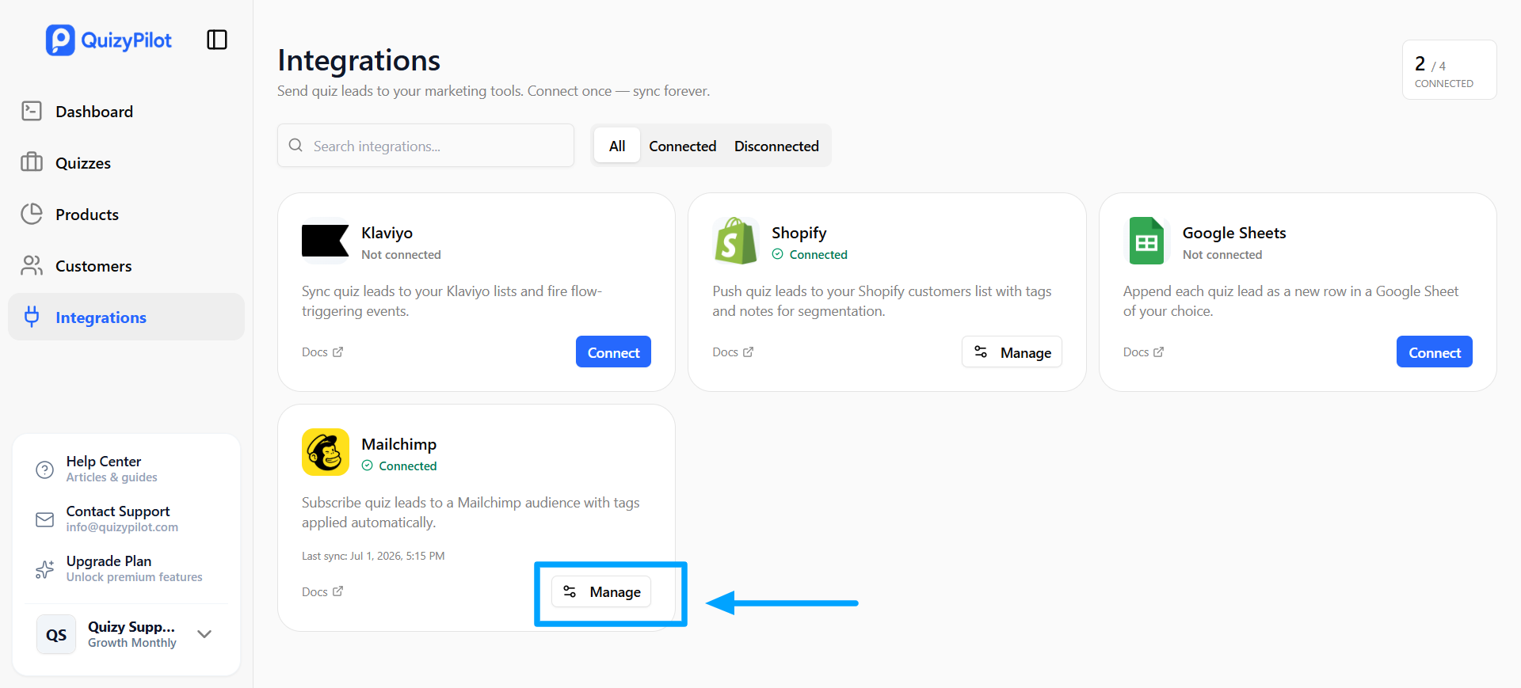This screenshot has height=688, width=1521.
Task: Go to Quizzes in sidebar
Action: tap(126, 163)
